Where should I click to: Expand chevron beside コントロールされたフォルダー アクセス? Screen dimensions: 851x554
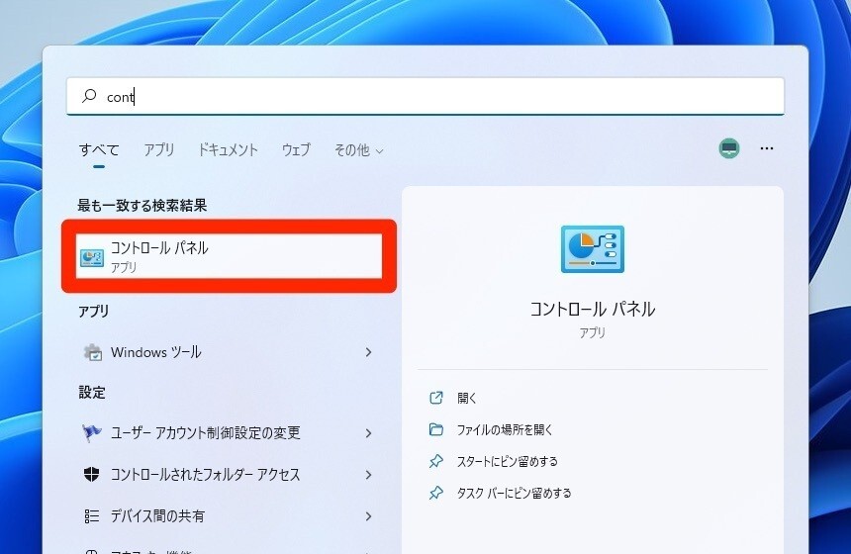[368, 475]
